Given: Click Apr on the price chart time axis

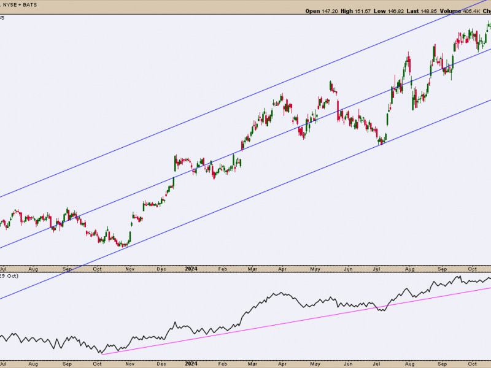Looking at the screenshot, I should [282, 269].
